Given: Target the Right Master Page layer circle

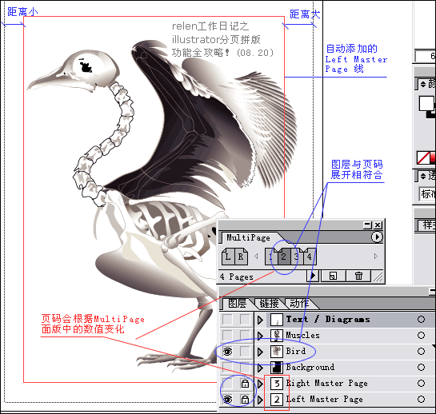Looking at the screenshot, I should click(421, 384).
